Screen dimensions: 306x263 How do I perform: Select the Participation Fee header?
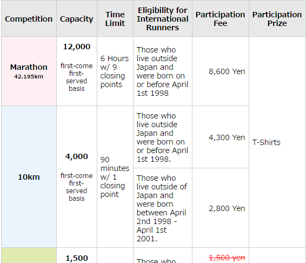point(221,19)
